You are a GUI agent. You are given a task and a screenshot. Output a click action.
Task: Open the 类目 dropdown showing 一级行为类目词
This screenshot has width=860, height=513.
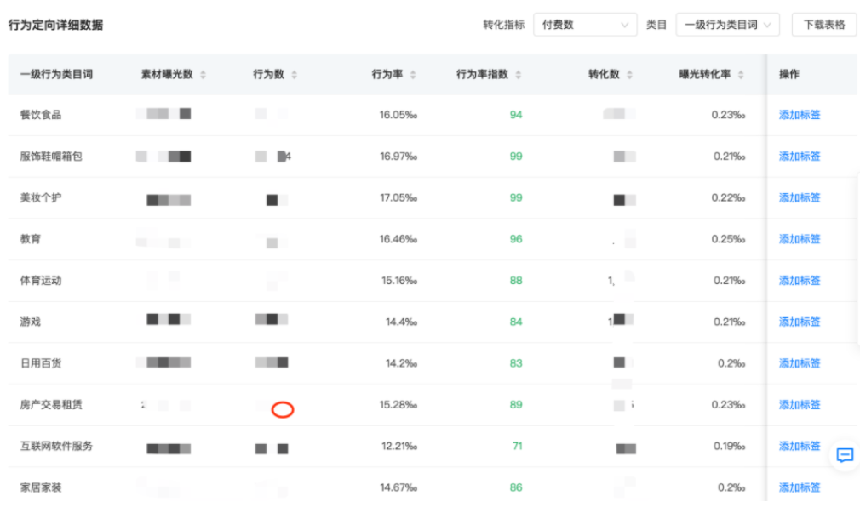[728, 25]
